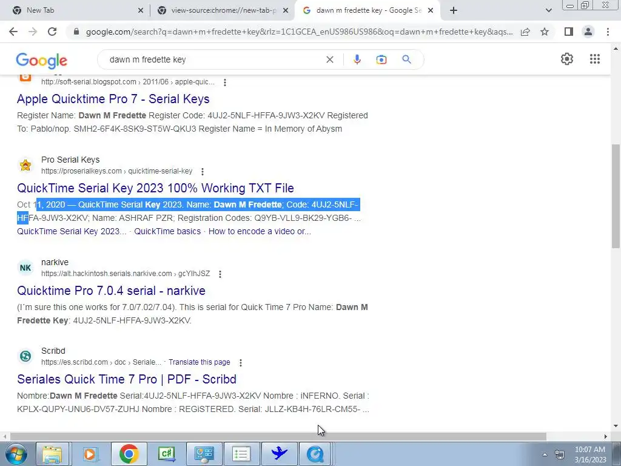Reload the Google search page

[52, 32]
